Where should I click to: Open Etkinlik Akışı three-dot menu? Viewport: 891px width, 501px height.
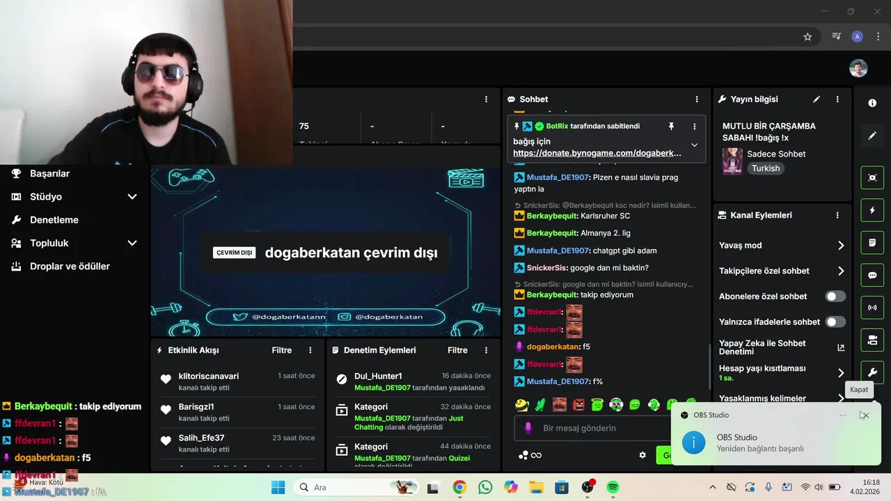(310, 350)
